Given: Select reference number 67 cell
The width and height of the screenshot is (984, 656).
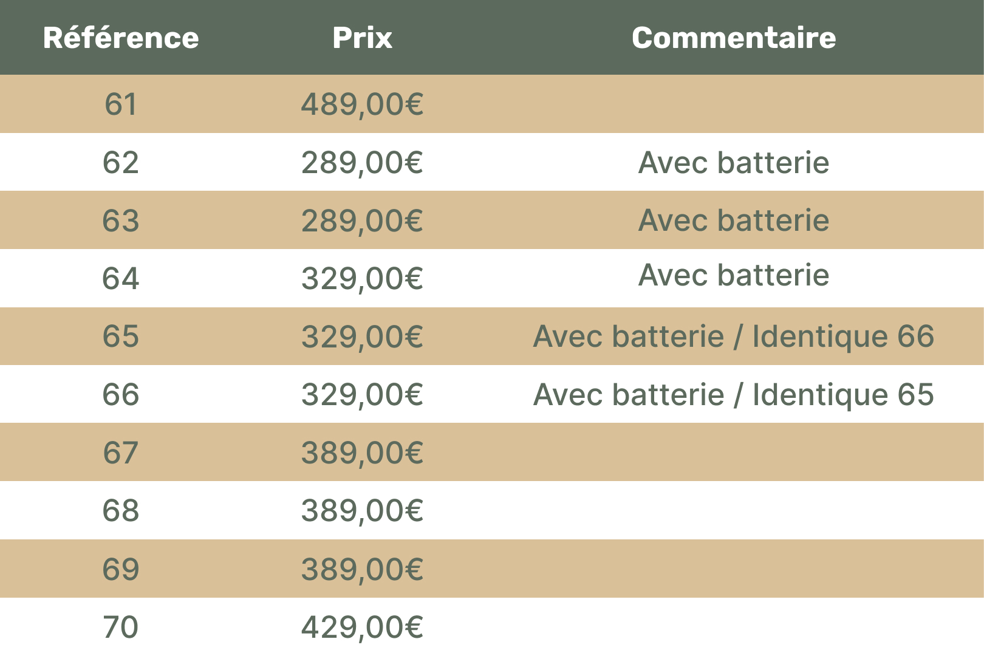Looking at the screenshot, I should [x=121, y=453].
